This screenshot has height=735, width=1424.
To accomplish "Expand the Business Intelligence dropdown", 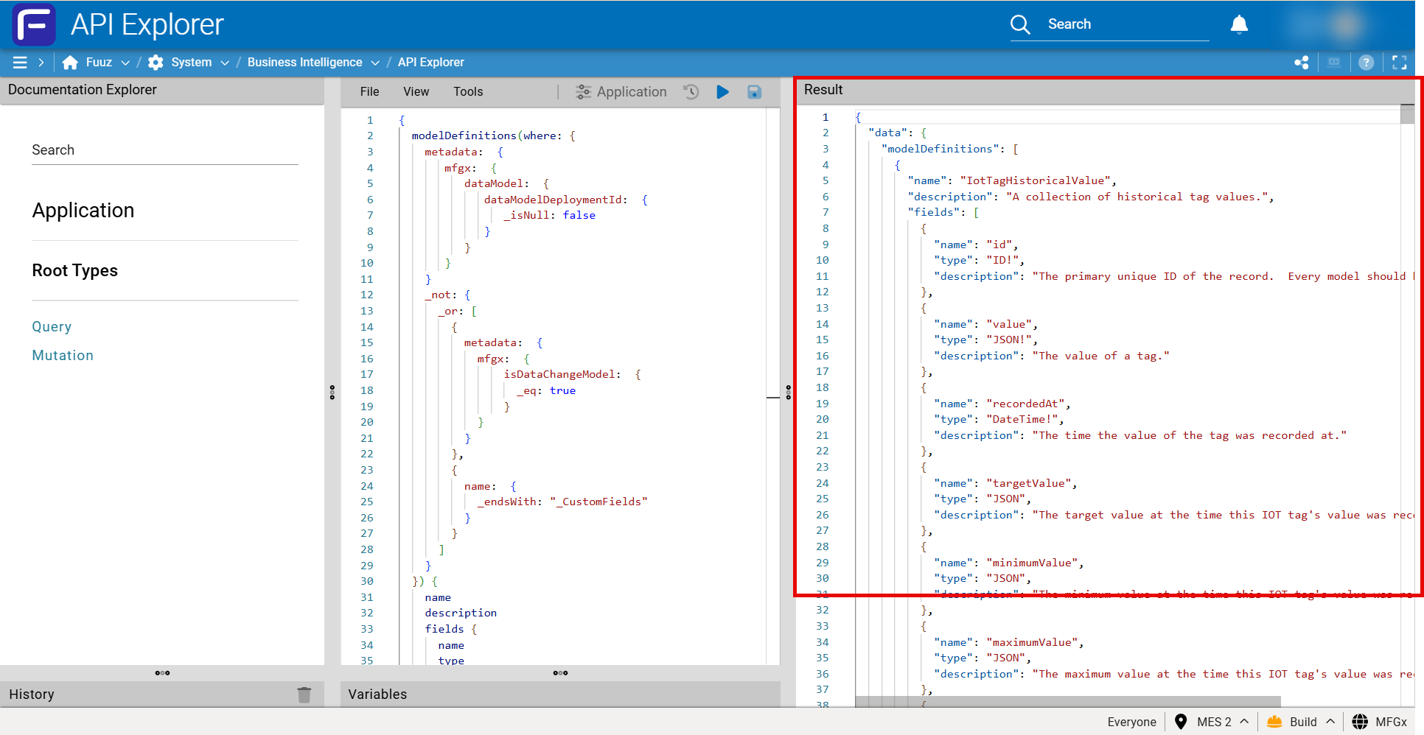I will [x=375, y=63].
